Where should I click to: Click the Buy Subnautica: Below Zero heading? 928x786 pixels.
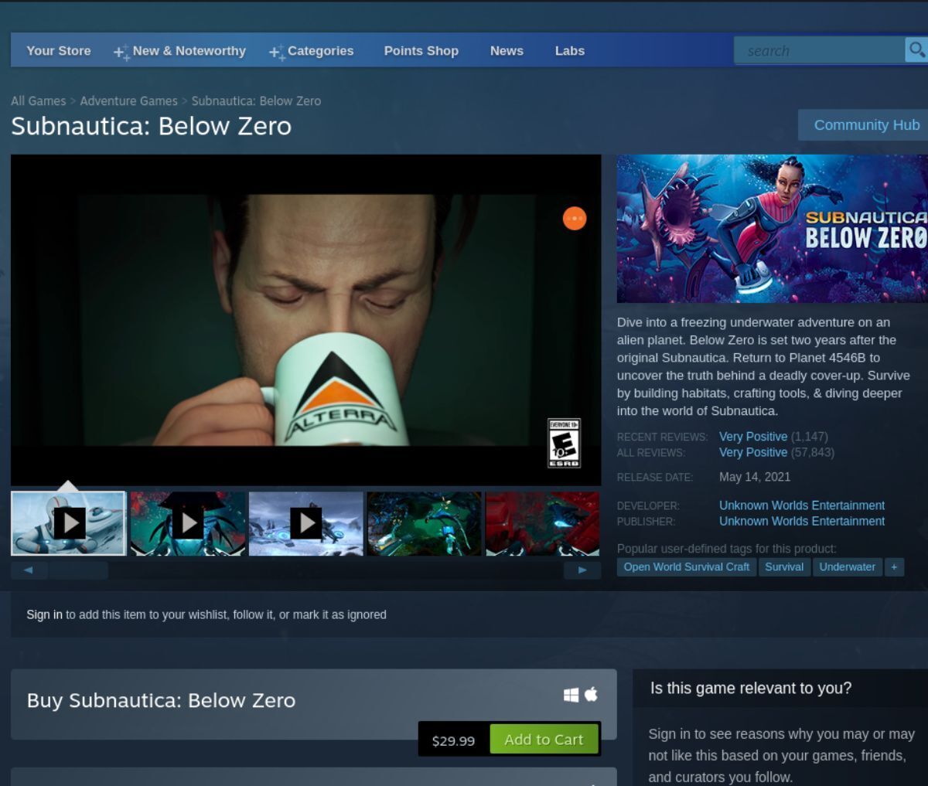pos(161,701)
